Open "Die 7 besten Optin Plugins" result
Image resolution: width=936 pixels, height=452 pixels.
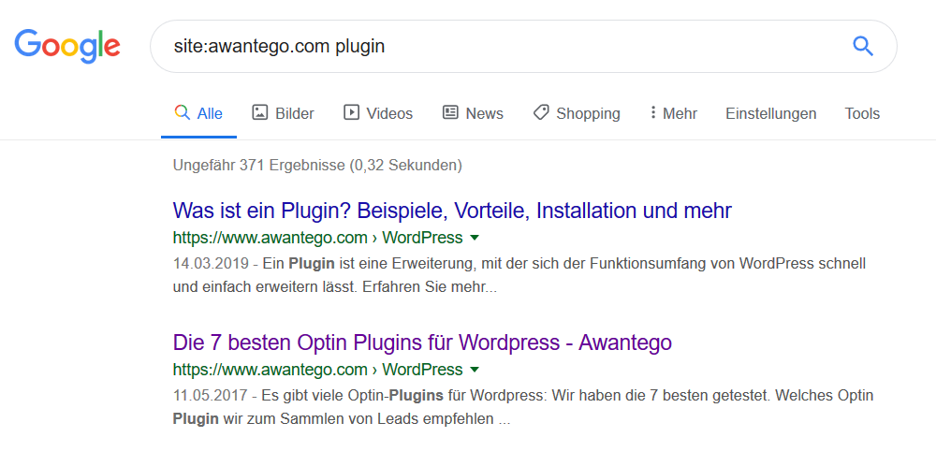click(x=423, y=343)
